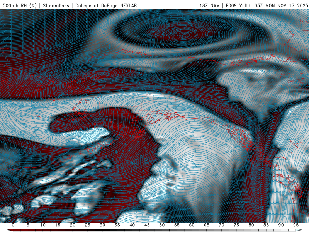
Task: Click the '90' colorbar label
Action: coord(281,225)
